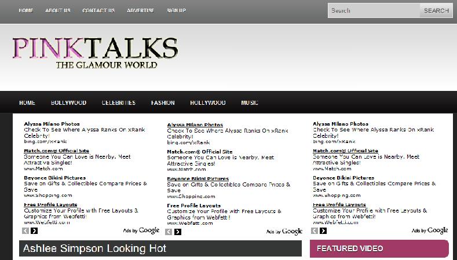Open Alyssa Milano Photos ad in left block

52,124
